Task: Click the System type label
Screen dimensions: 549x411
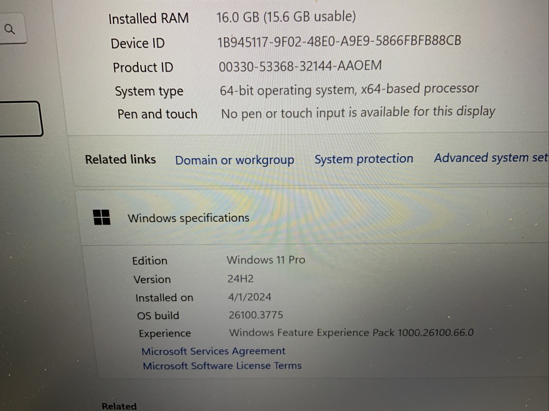Action: tap(149, 92)
